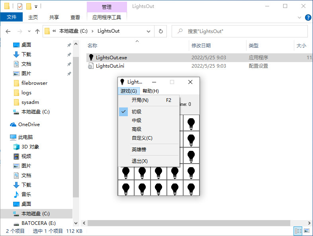Viewport: 313px width, 236px height.
Task: Select the LightsOut.exe file icon
Action: 91,58
